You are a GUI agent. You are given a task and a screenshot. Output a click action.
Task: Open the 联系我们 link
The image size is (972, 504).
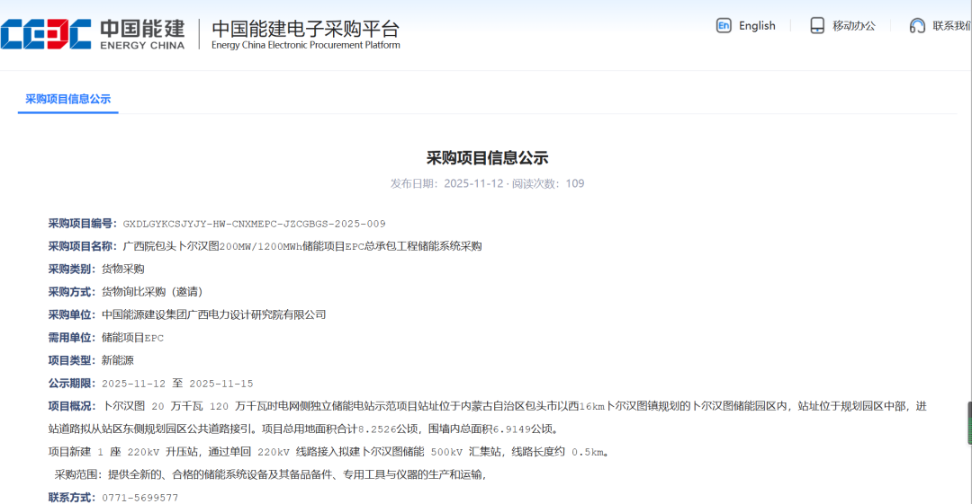tap(951, 26)
